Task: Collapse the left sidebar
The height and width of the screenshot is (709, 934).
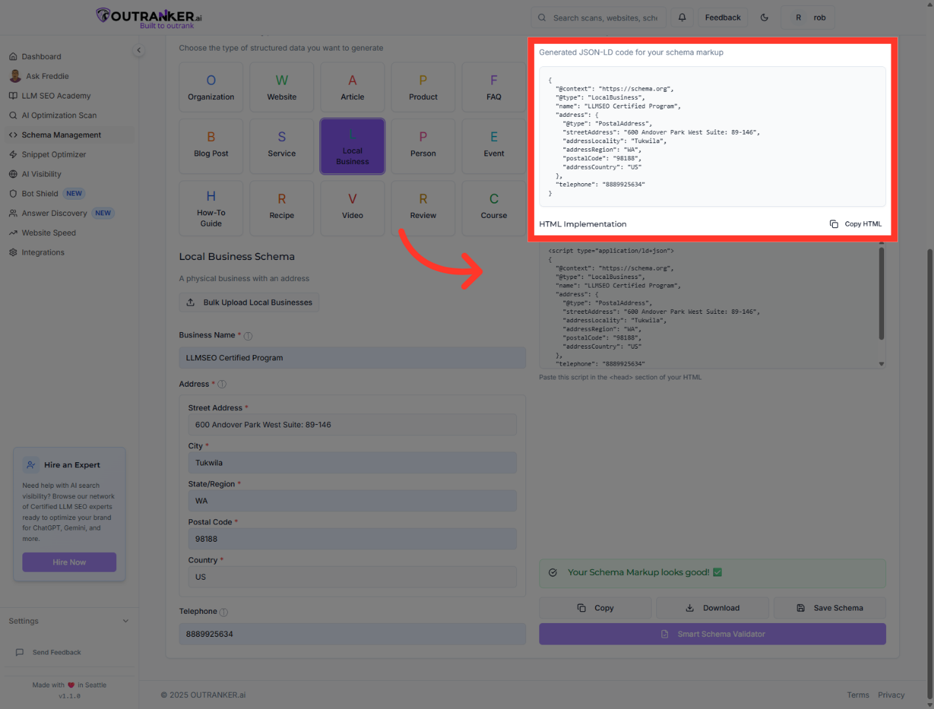Action: point(139,50)
